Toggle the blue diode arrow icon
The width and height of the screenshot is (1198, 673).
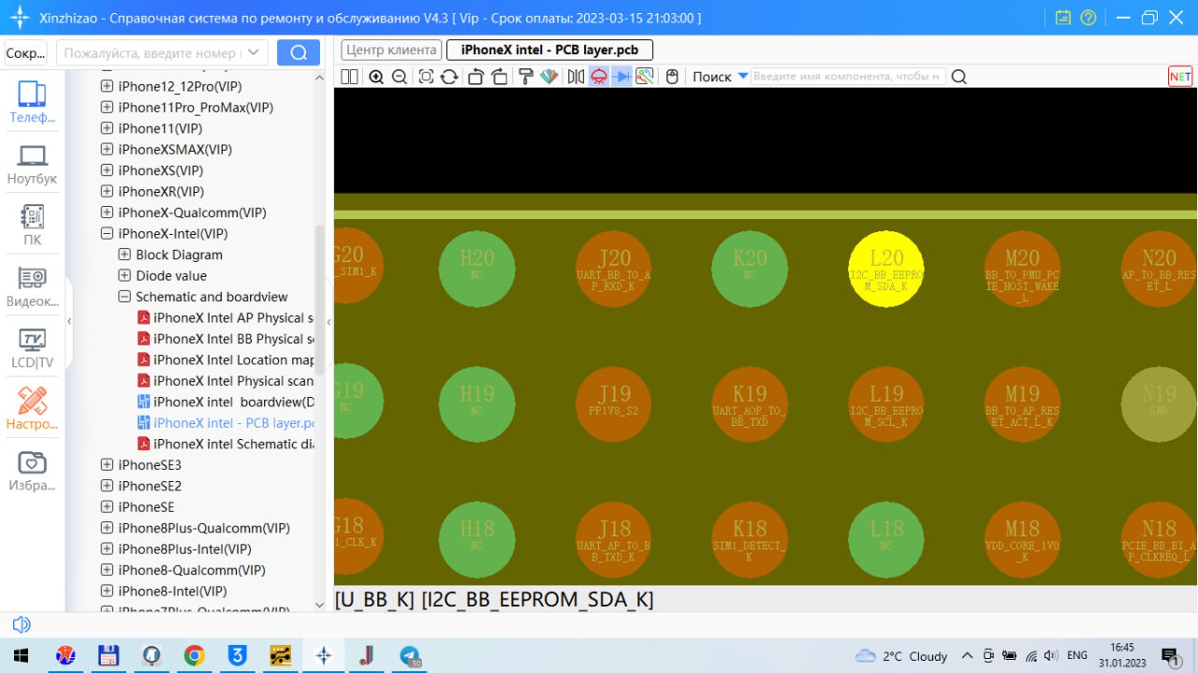tap(622, 77)
